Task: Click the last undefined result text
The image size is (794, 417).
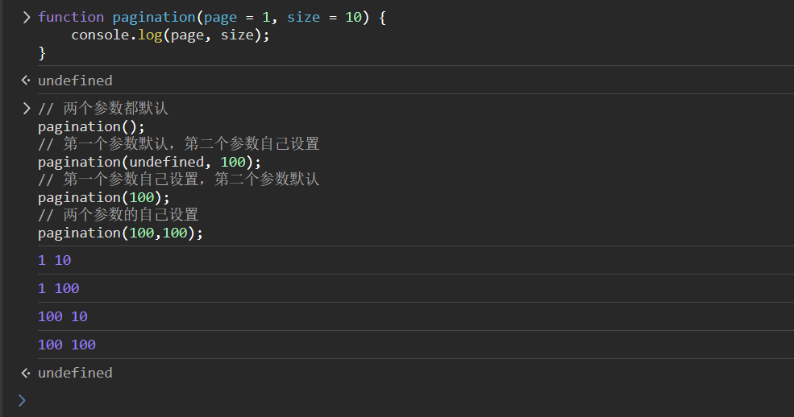Action: point(75,373)
